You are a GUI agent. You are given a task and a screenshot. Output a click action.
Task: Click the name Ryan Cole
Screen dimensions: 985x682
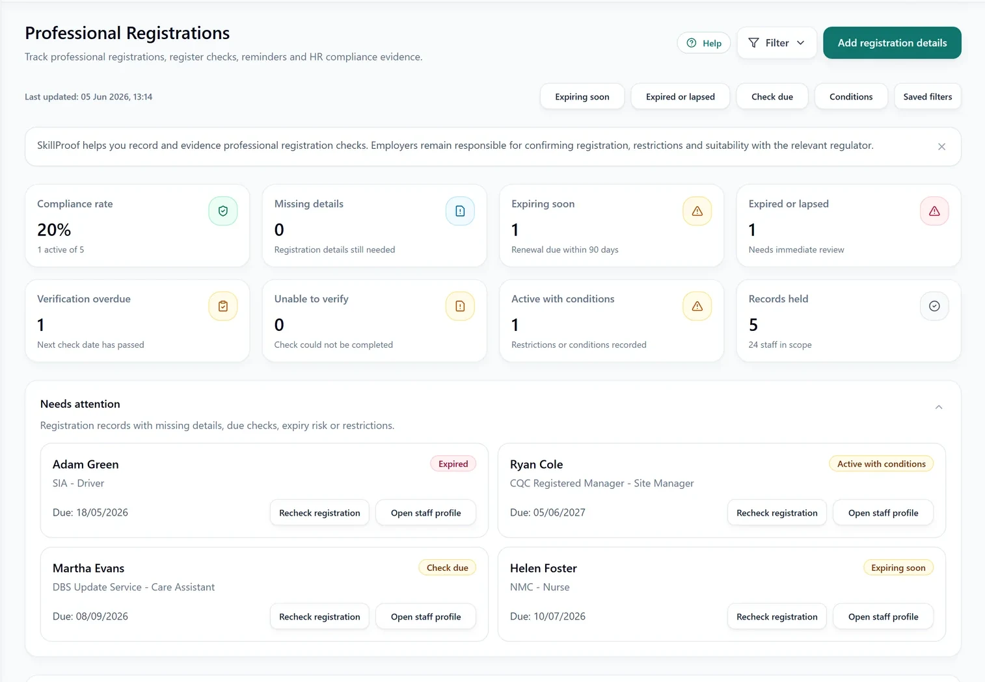pyautogui.click(x=537, y=464)
